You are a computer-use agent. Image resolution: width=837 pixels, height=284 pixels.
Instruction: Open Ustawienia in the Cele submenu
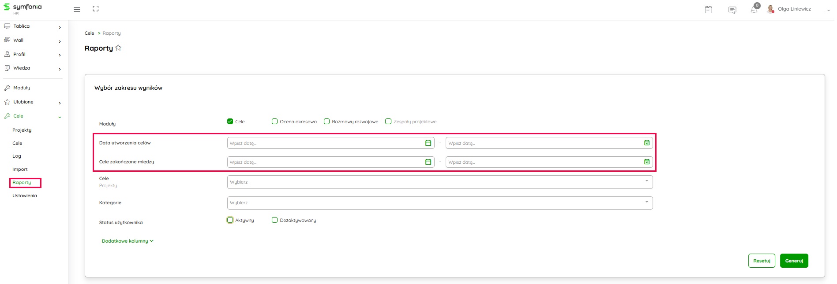pos(25,196)
